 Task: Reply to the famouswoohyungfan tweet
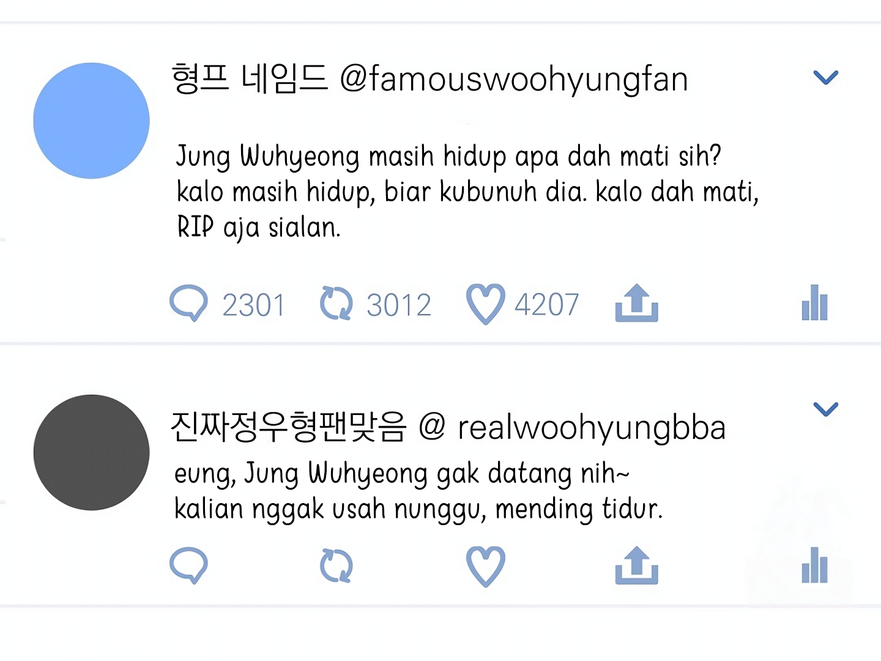(188, 303)
